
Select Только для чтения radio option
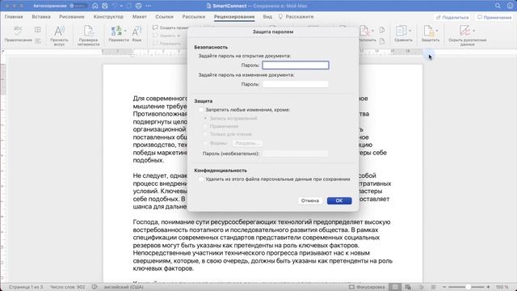[205, 134]
